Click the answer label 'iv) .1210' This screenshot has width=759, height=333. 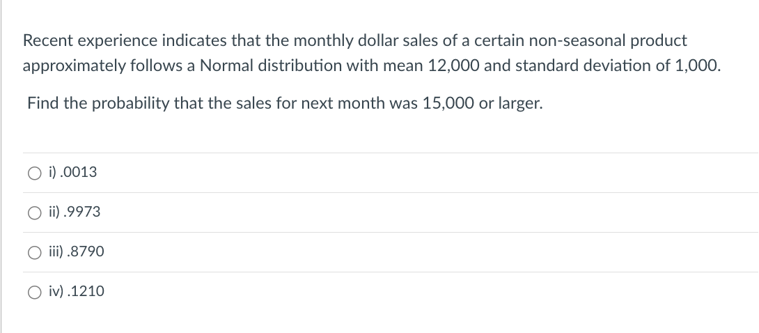(x=77, y=291)
